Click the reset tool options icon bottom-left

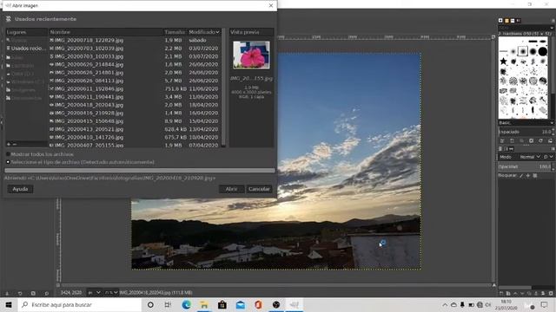(x=46, y=293)
